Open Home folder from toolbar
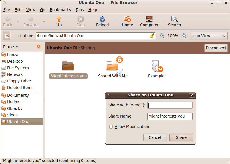Screen dimensions: 230x164 [x=127, y=21]
